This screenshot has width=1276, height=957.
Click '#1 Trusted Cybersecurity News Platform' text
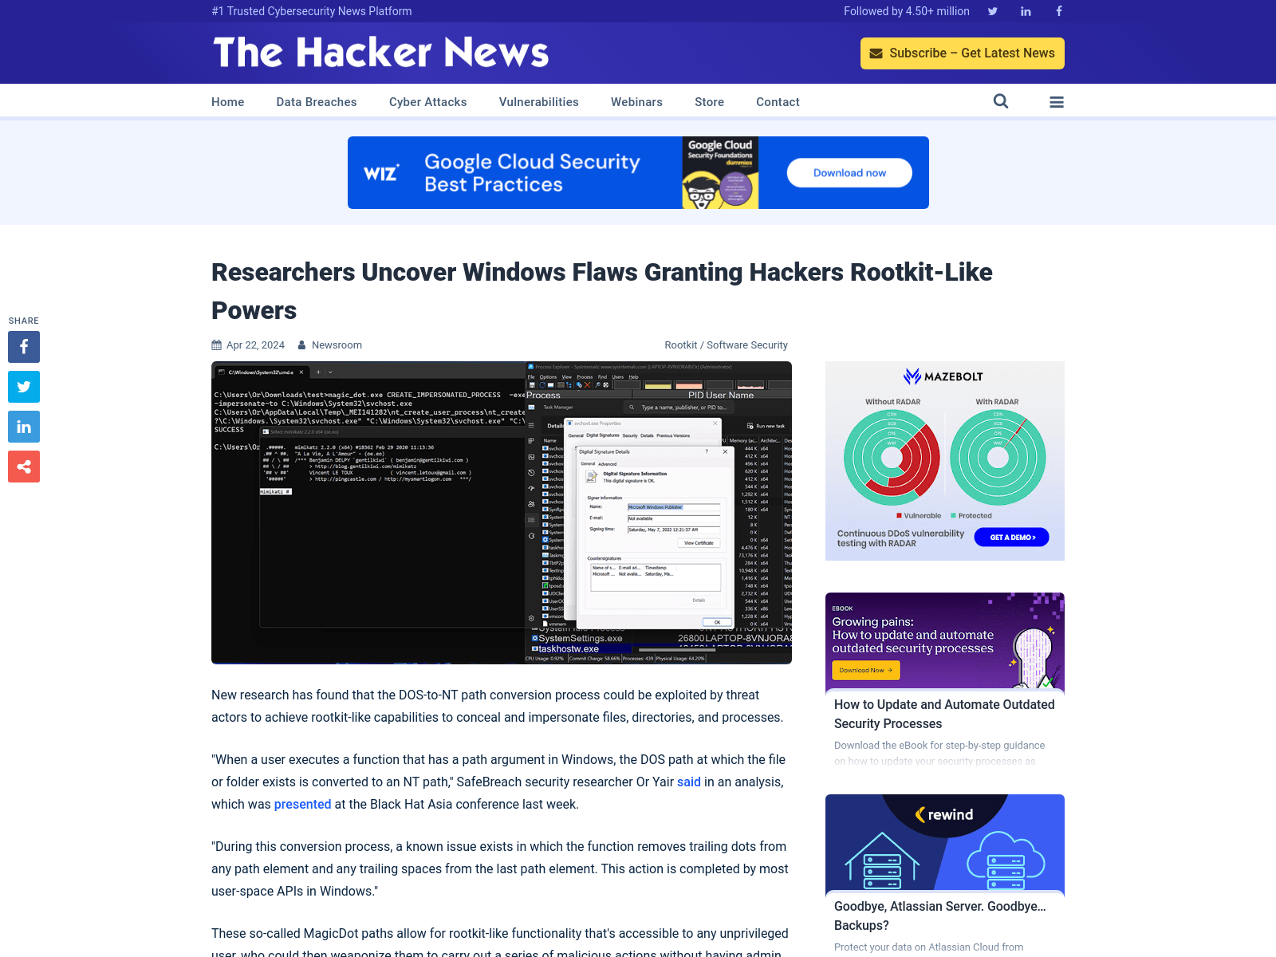(312, 11)
